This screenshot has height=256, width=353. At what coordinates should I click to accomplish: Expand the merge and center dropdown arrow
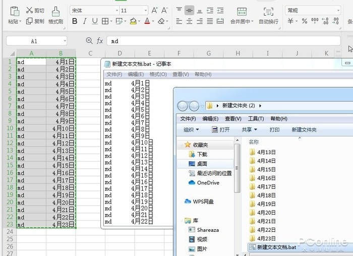(252, 21)
